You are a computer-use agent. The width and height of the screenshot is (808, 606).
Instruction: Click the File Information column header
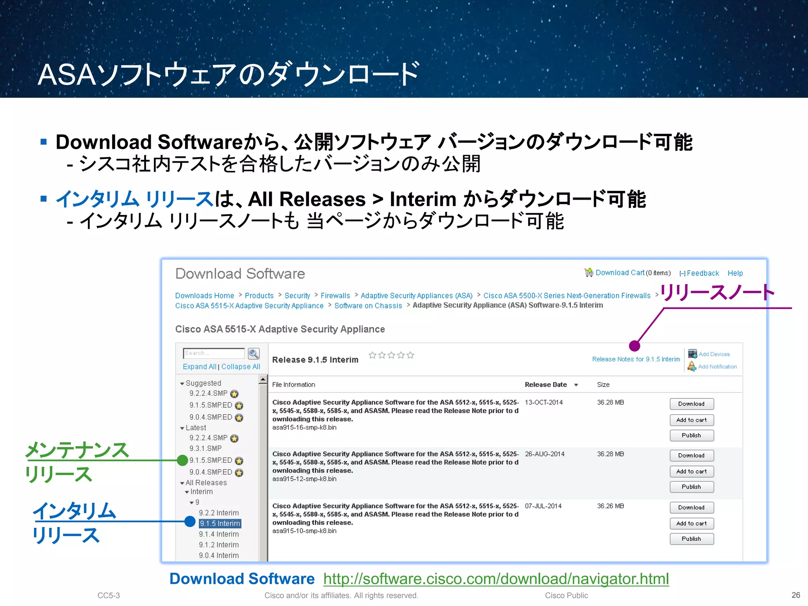click(x=294, y=385)
